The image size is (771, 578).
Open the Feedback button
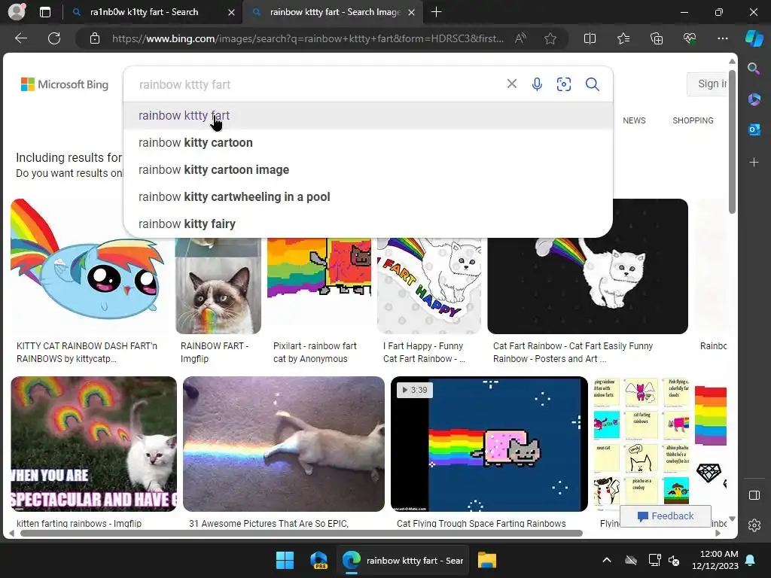(x=666, y=516)
